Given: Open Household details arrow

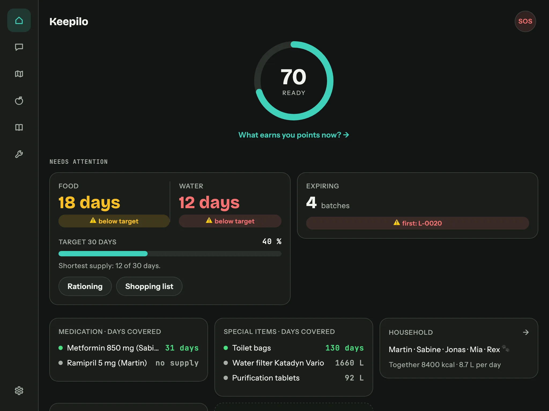Looking at the screenshot, I should [526, 332].
